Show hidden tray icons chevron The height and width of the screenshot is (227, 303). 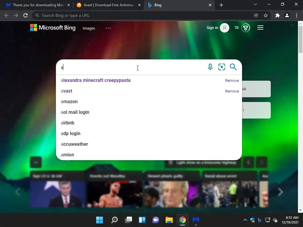click(245, 220)
